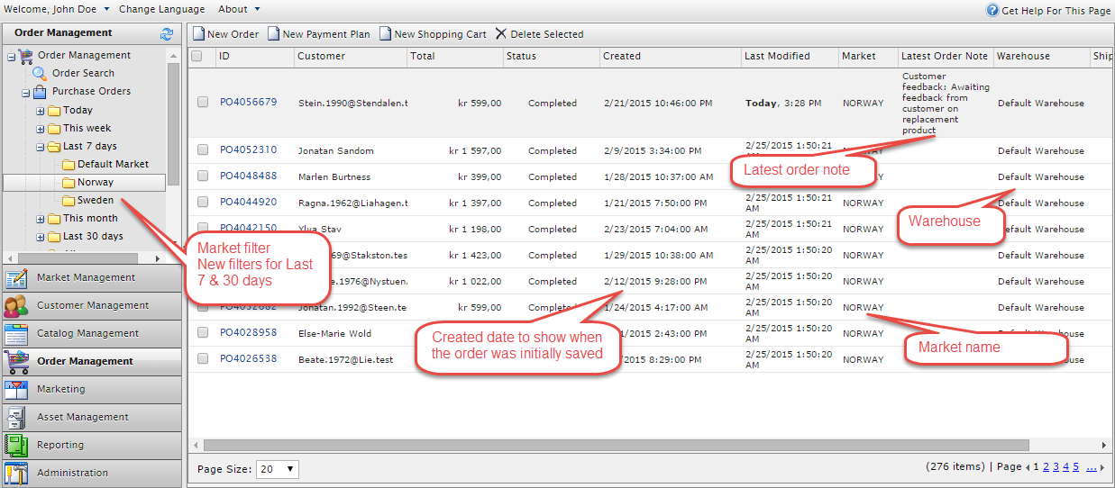
Task: Open the Change Language menu
Action: (161, 9)
